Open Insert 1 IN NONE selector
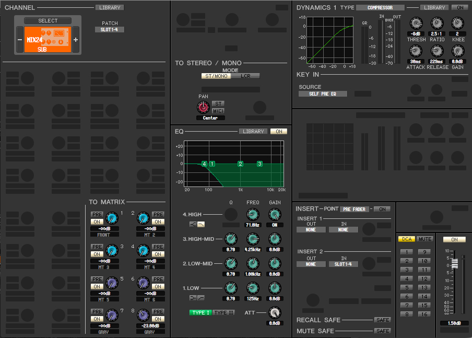The width and height of the screenshot is (472, 338). [343, 229]
